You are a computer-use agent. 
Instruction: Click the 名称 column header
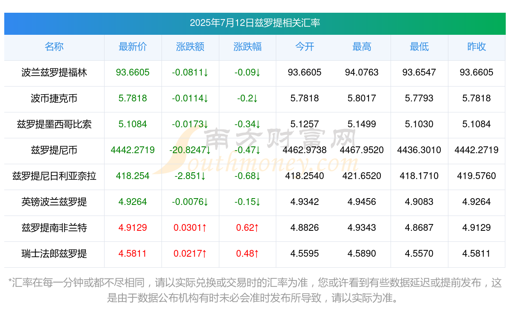pyautogui.click(x=54, y=47)
